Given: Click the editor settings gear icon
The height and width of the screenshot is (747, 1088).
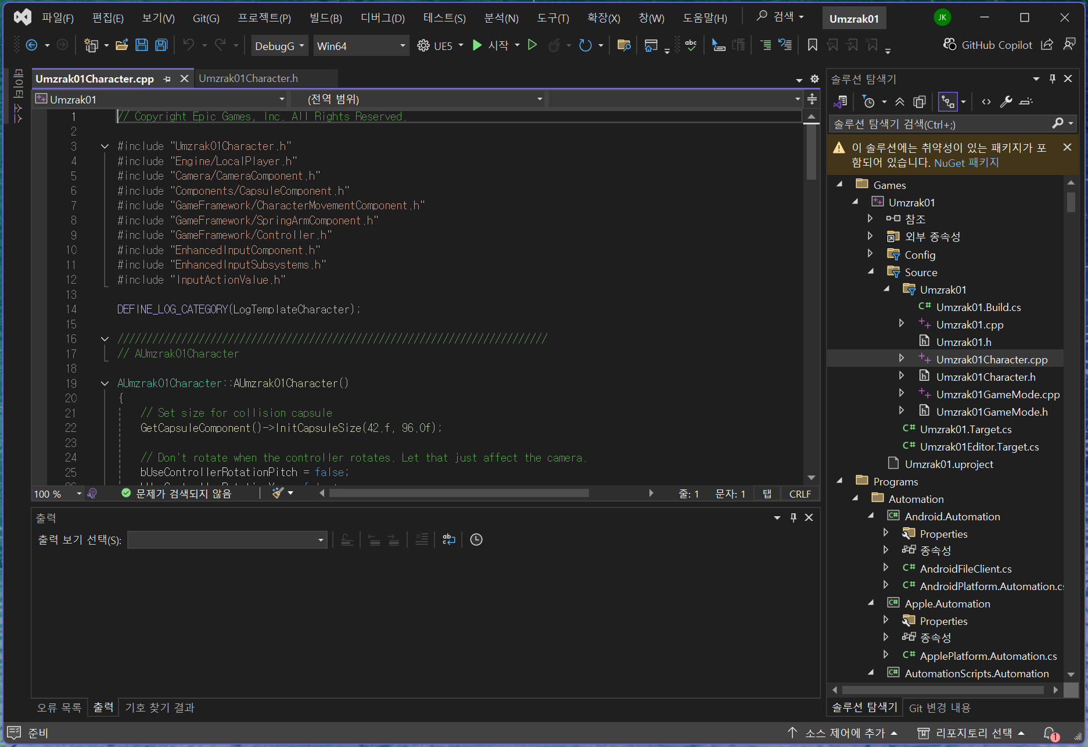Looking at the screenshot, I should pyautogui.click(x=814, y=79).
